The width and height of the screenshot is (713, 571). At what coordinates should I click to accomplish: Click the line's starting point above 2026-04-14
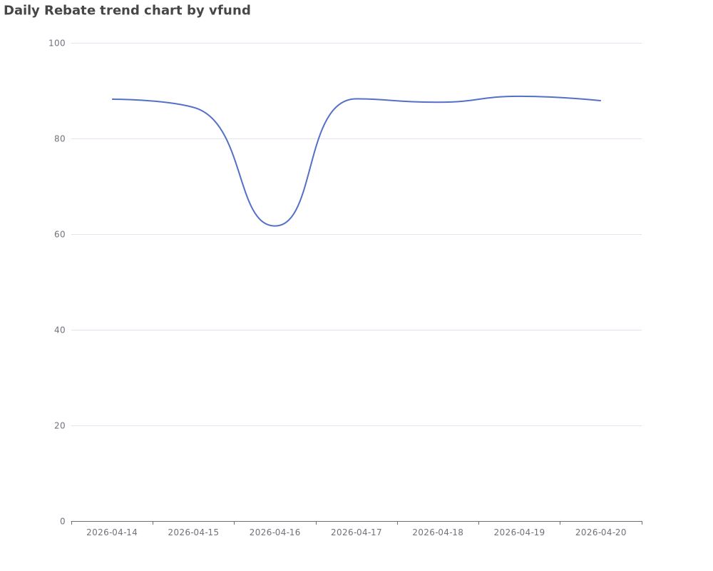[113, 98]
